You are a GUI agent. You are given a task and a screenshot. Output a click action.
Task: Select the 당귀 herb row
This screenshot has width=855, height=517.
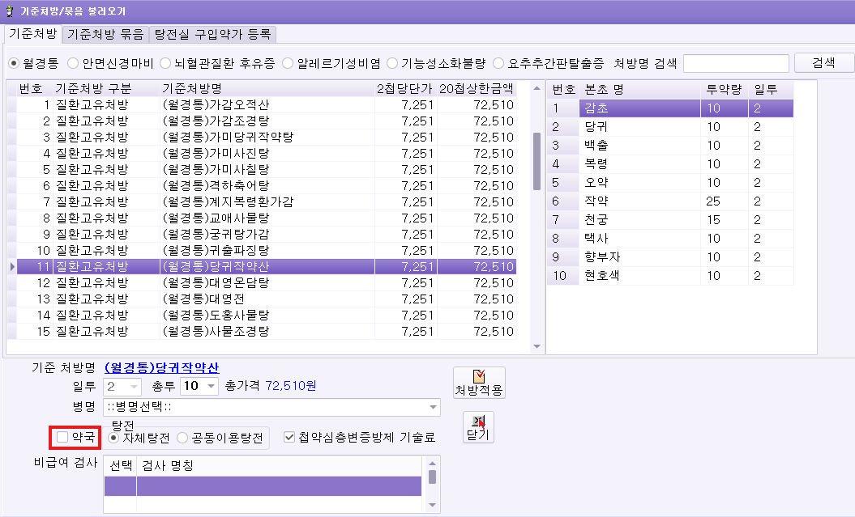[670, 127]
